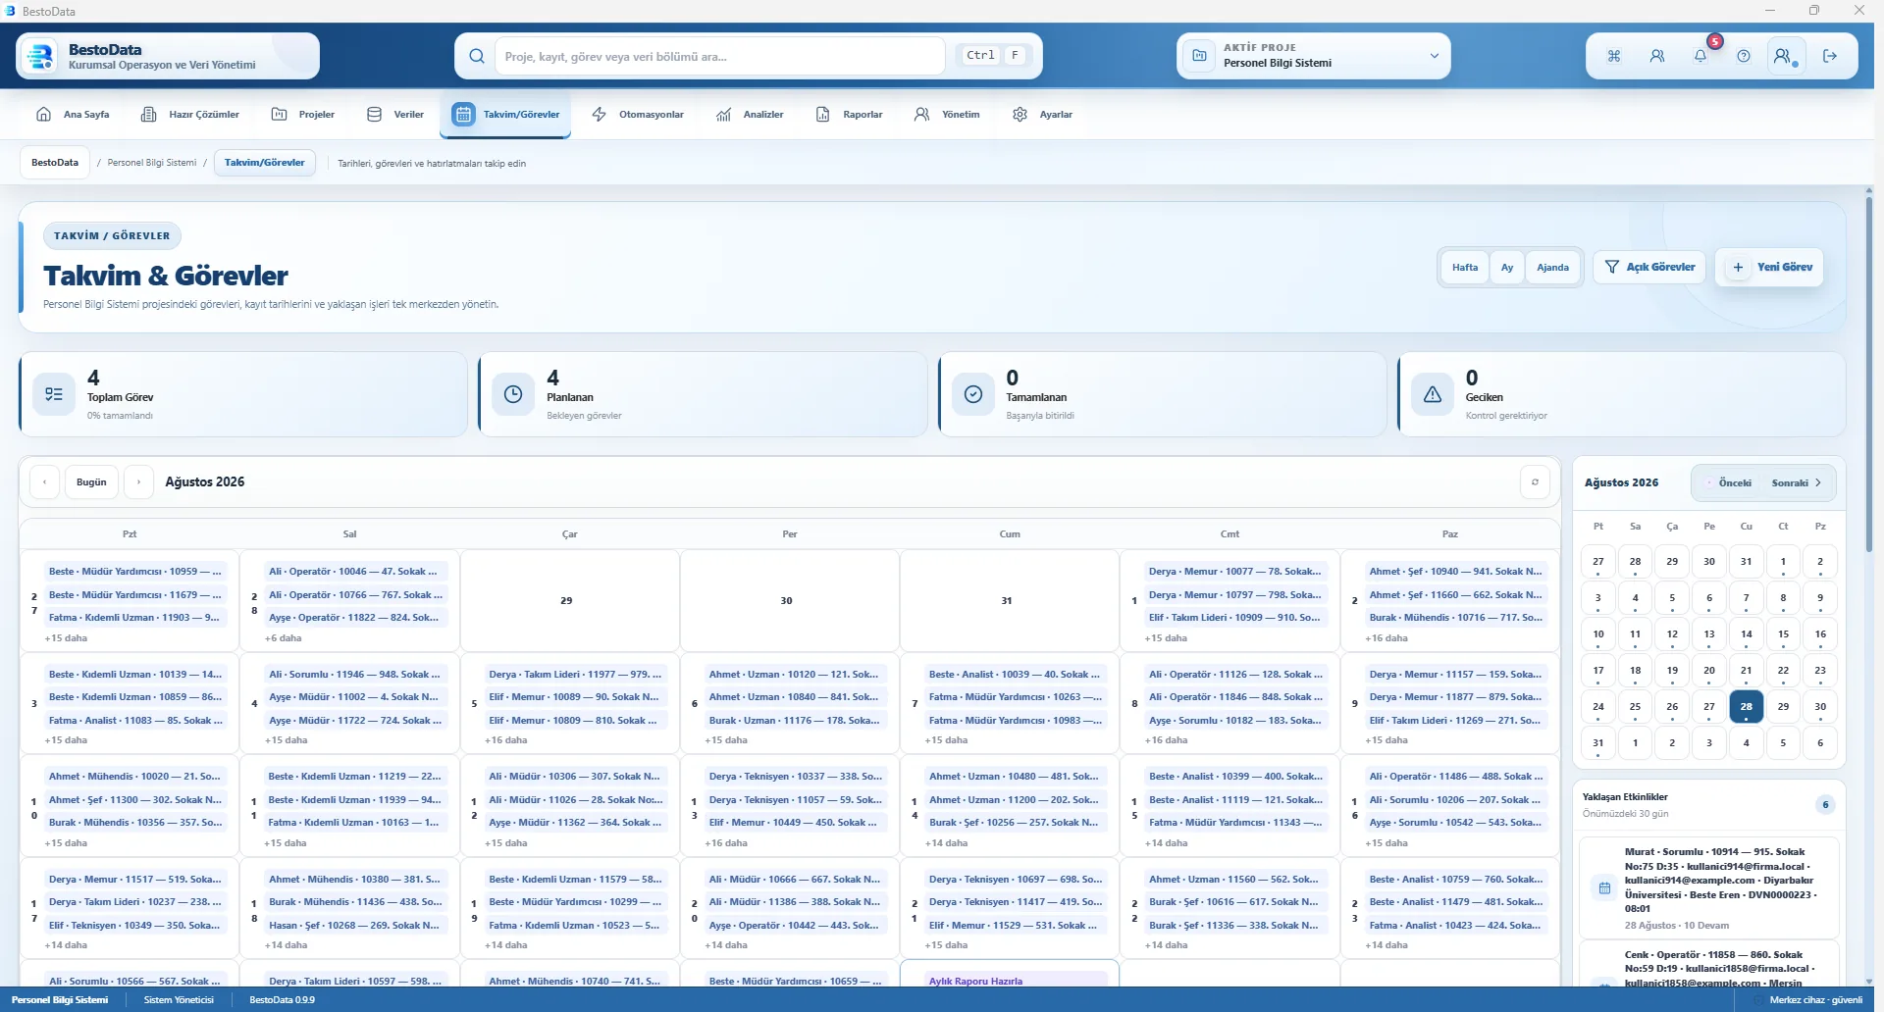Image resolution: width=1884 pixels, height=1012 pixels.
Task: Open the Raporlar menu tab
Action: [850, 115]
